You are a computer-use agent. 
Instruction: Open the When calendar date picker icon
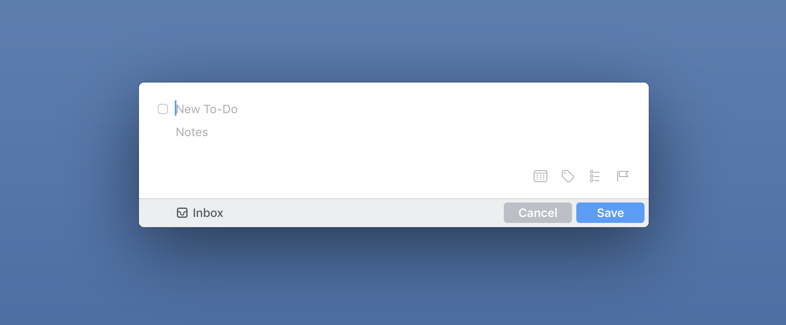coord(540,176)
